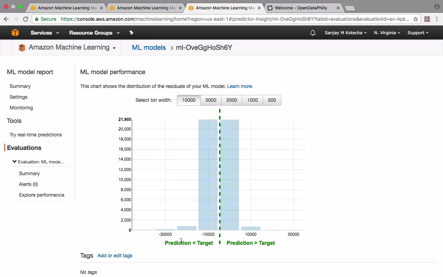This screenshot has width=443, height=277.
Task: Click the secure padlock icon in address bar
Action: coord(37,19)
